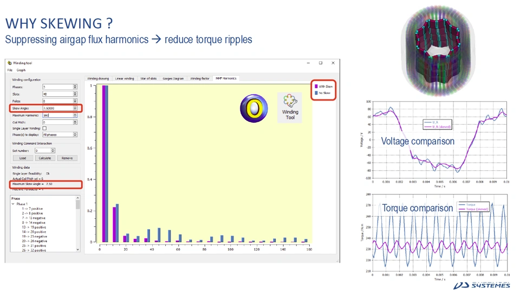This screenshot has height=294, width=520.
Task: Click the Winding tool title bar icon
Action: pos(10,63)
